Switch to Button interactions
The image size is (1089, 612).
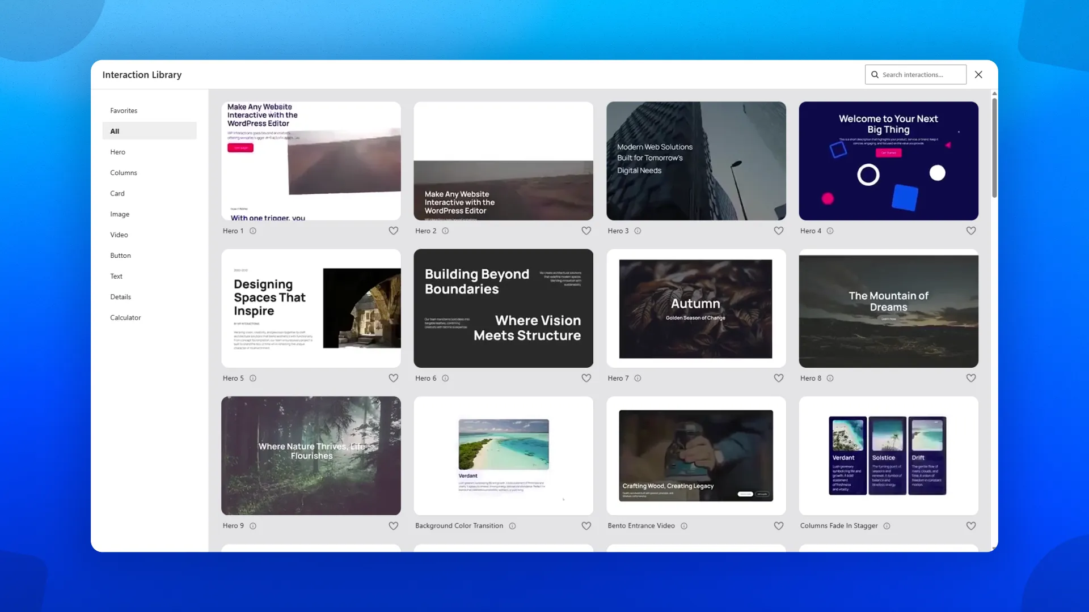pos(120,256)
